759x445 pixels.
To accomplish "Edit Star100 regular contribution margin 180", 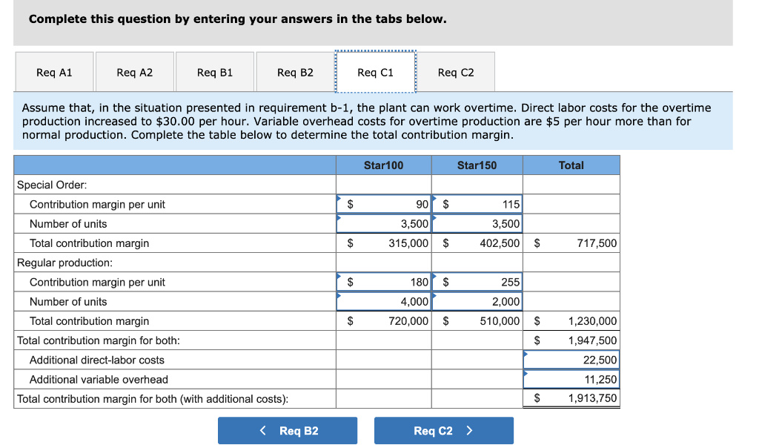I will coord(384,282).
